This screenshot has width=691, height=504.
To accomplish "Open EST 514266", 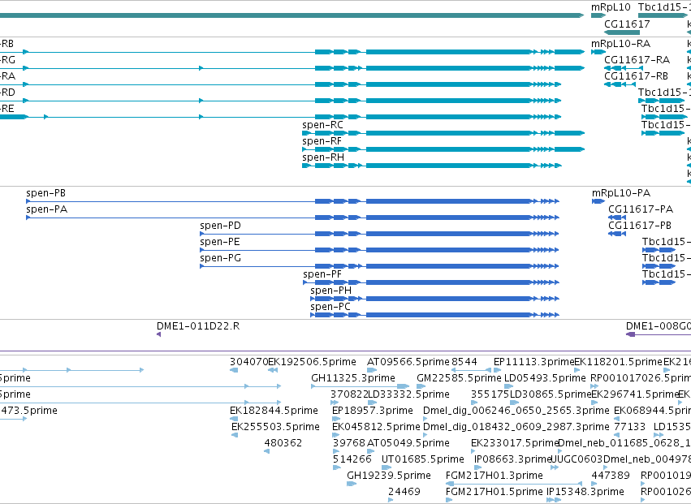I will point(352,460).
